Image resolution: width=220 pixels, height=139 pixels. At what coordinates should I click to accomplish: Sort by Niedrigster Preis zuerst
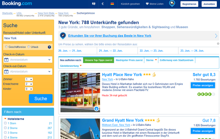click(x=129, y=60)
